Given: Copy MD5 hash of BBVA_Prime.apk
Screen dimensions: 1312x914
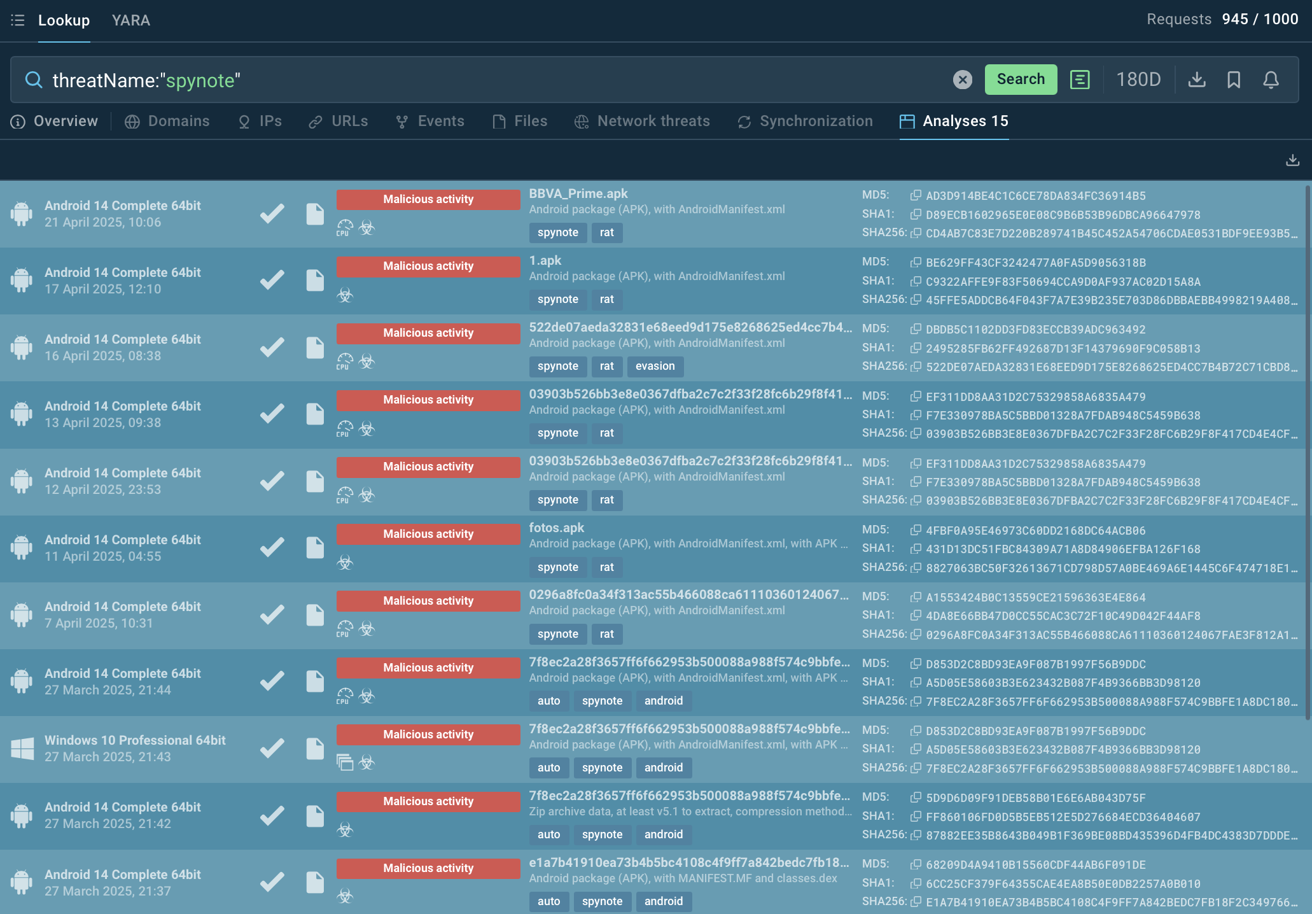Looking at the screenshot, I should 916,195.
